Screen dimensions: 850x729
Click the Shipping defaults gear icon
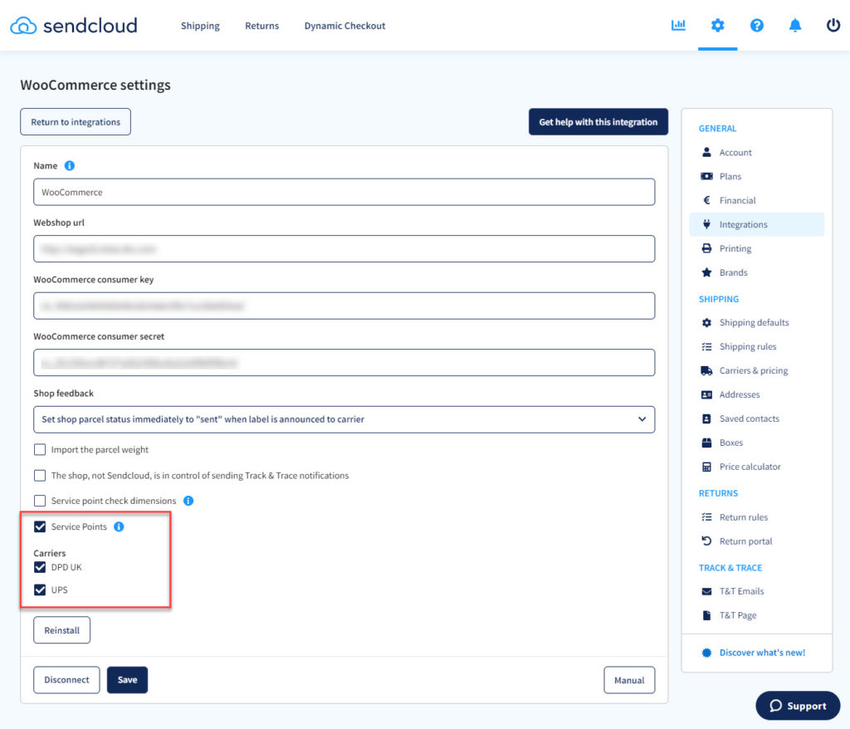(x=706, y=323)
